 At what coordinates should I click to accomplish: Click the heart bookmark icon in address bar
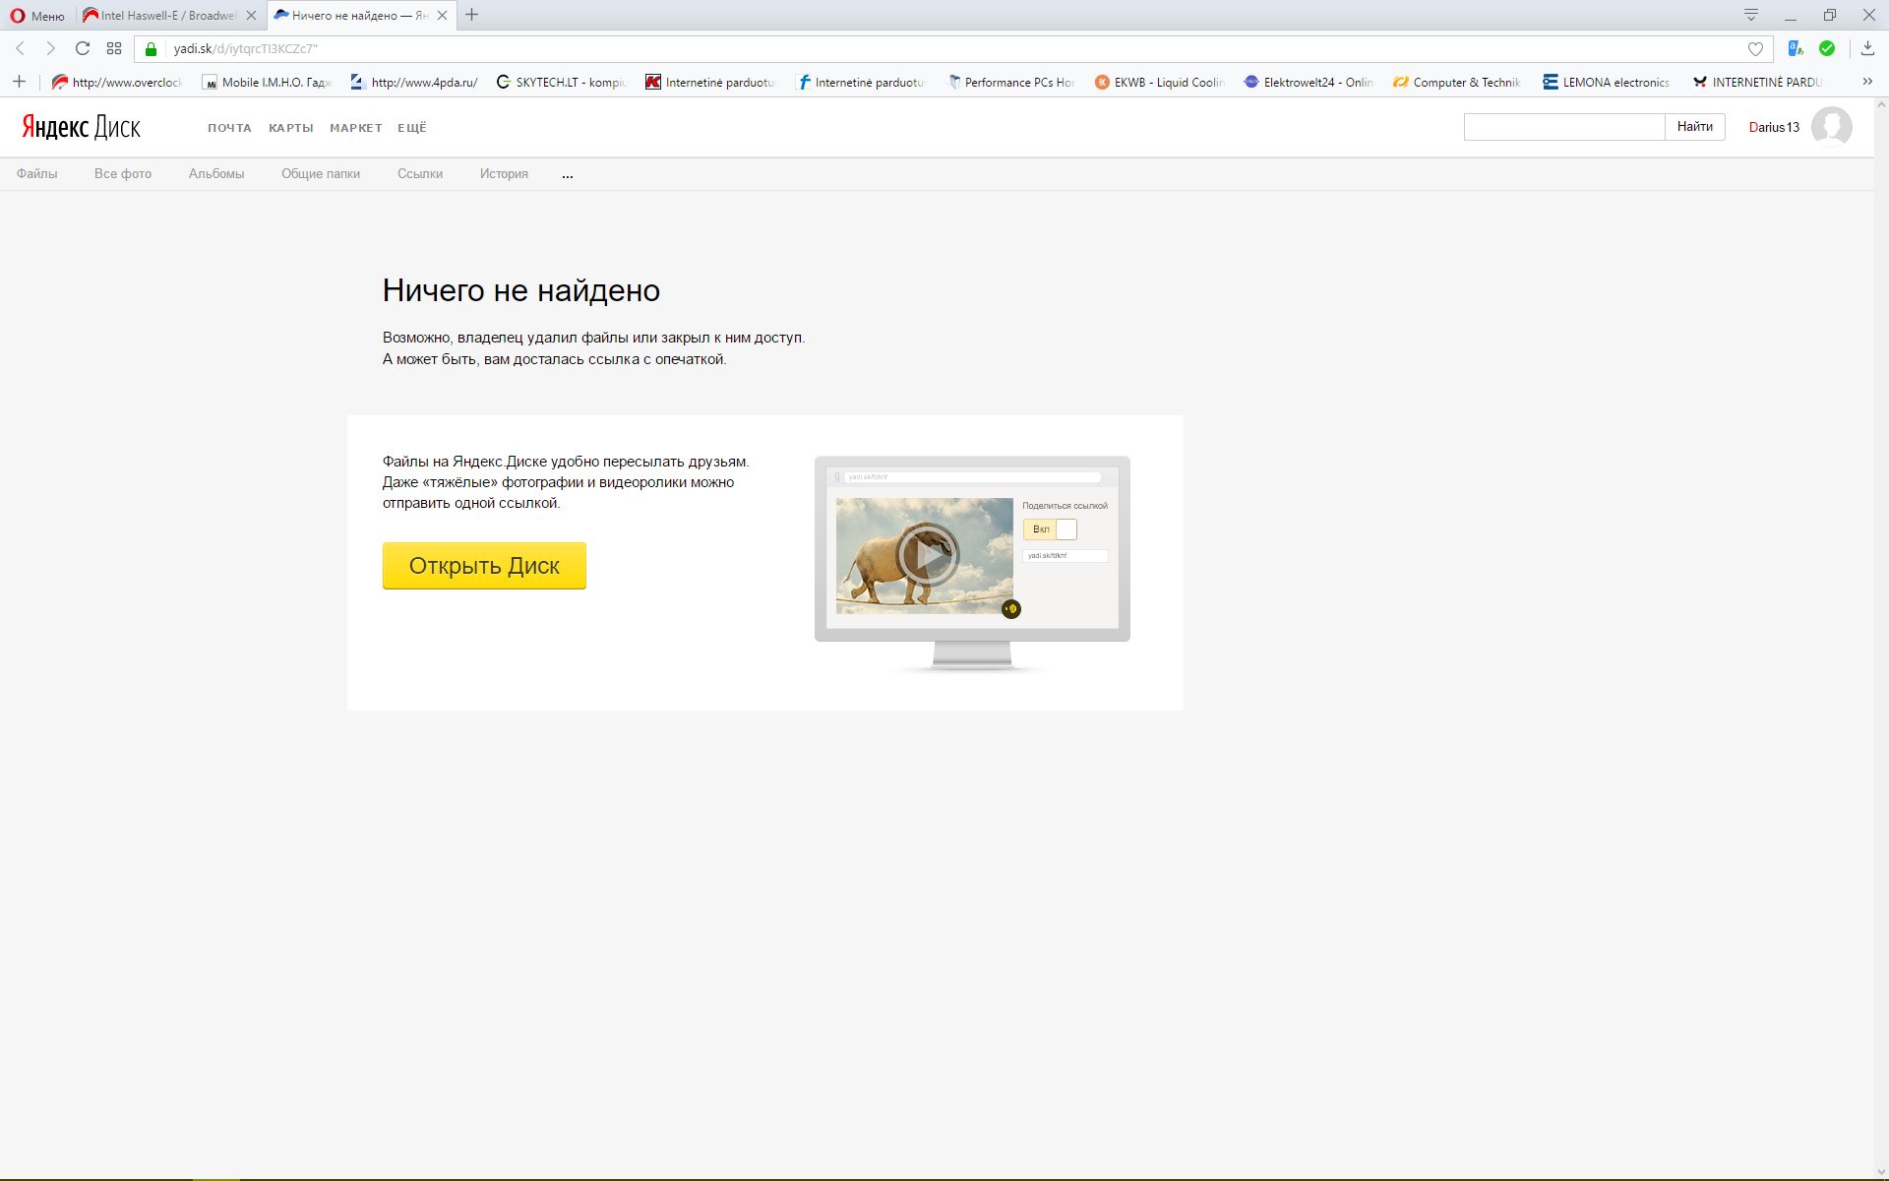pos(1755,48)
